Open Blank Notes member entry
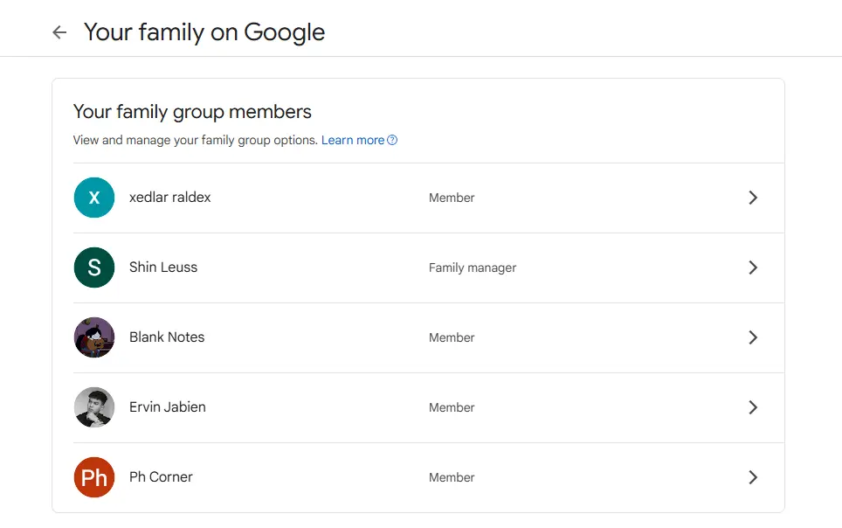The height and width of the screenshot is (528, 842). pos(429,337)
